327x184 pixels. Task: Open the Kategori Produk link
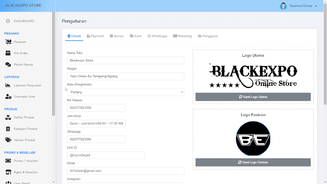point(26,129)
